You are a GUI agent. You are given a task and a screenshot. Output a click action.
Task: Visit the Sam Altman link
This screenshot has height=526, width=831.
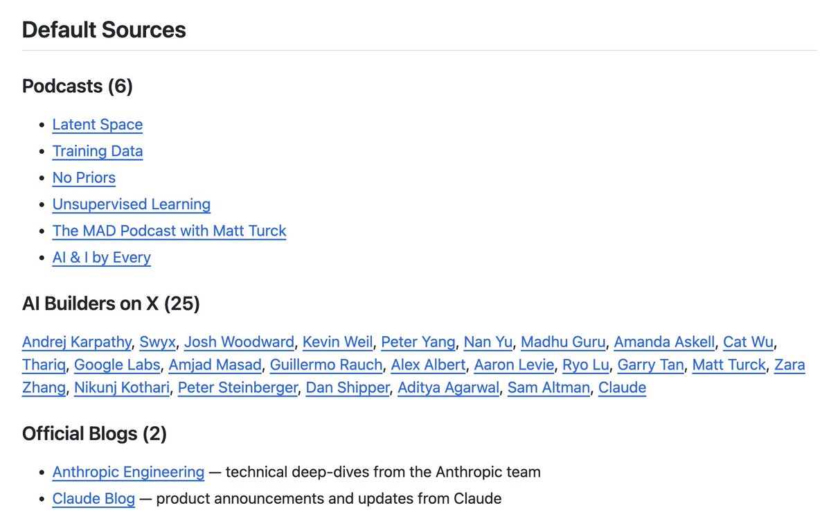pos(548,388)
